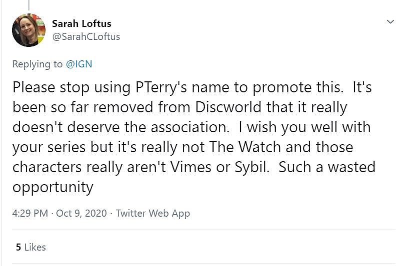The height and width of the screenshot is (266, 400).
Task: Open the Sarah Loftus display name link
Action: point(81,23)
